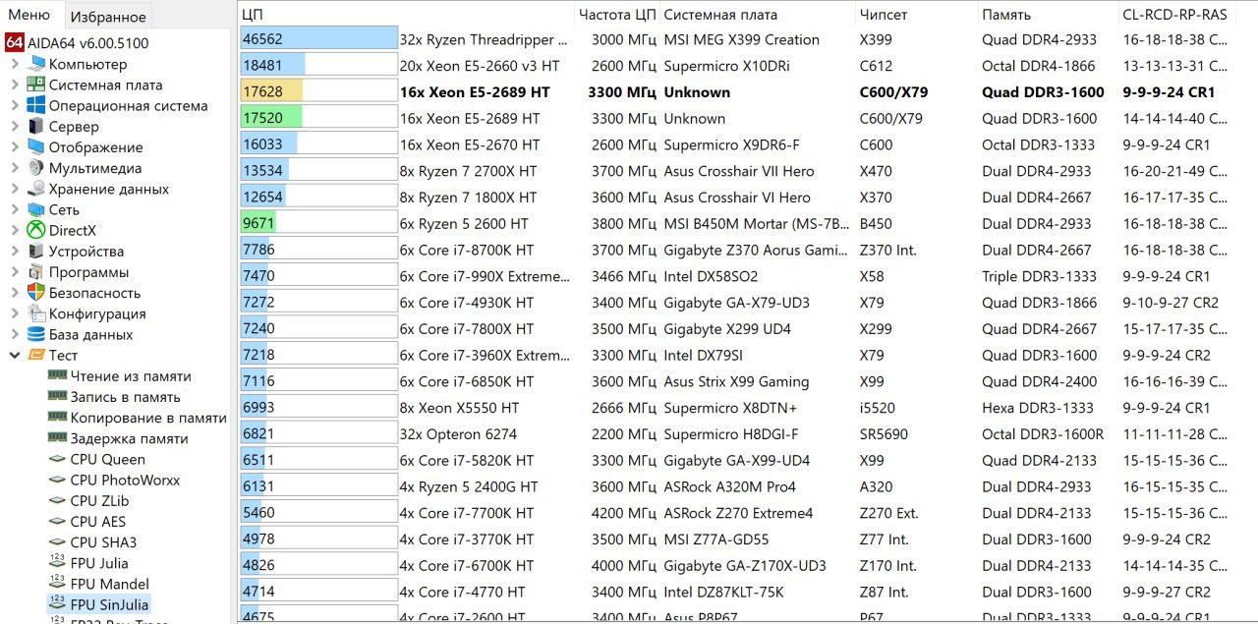Select the Хранение данных icon

(x=36, y=189)
